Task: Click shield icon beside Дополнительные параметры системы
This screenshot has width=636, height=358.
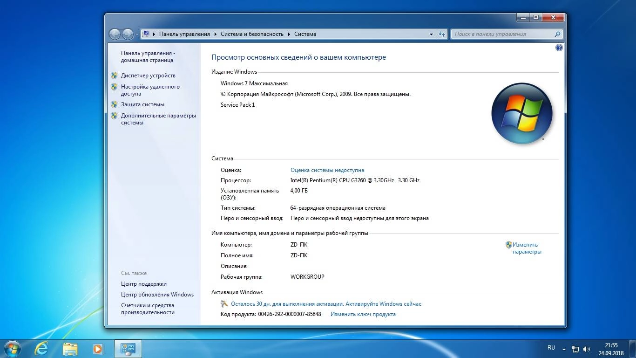Action: [x=114, y=116]
